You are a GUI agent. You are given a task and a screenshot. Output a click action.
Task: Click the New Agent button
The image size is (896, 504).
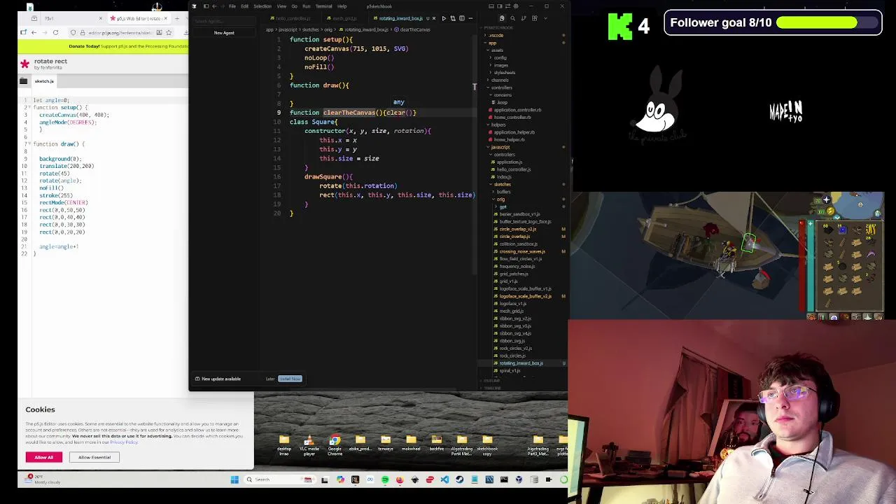pos(224,33)
